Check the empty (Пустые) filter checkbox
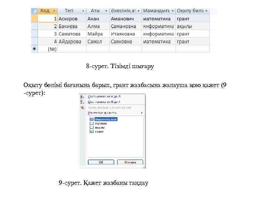 [x=92, y=123]
